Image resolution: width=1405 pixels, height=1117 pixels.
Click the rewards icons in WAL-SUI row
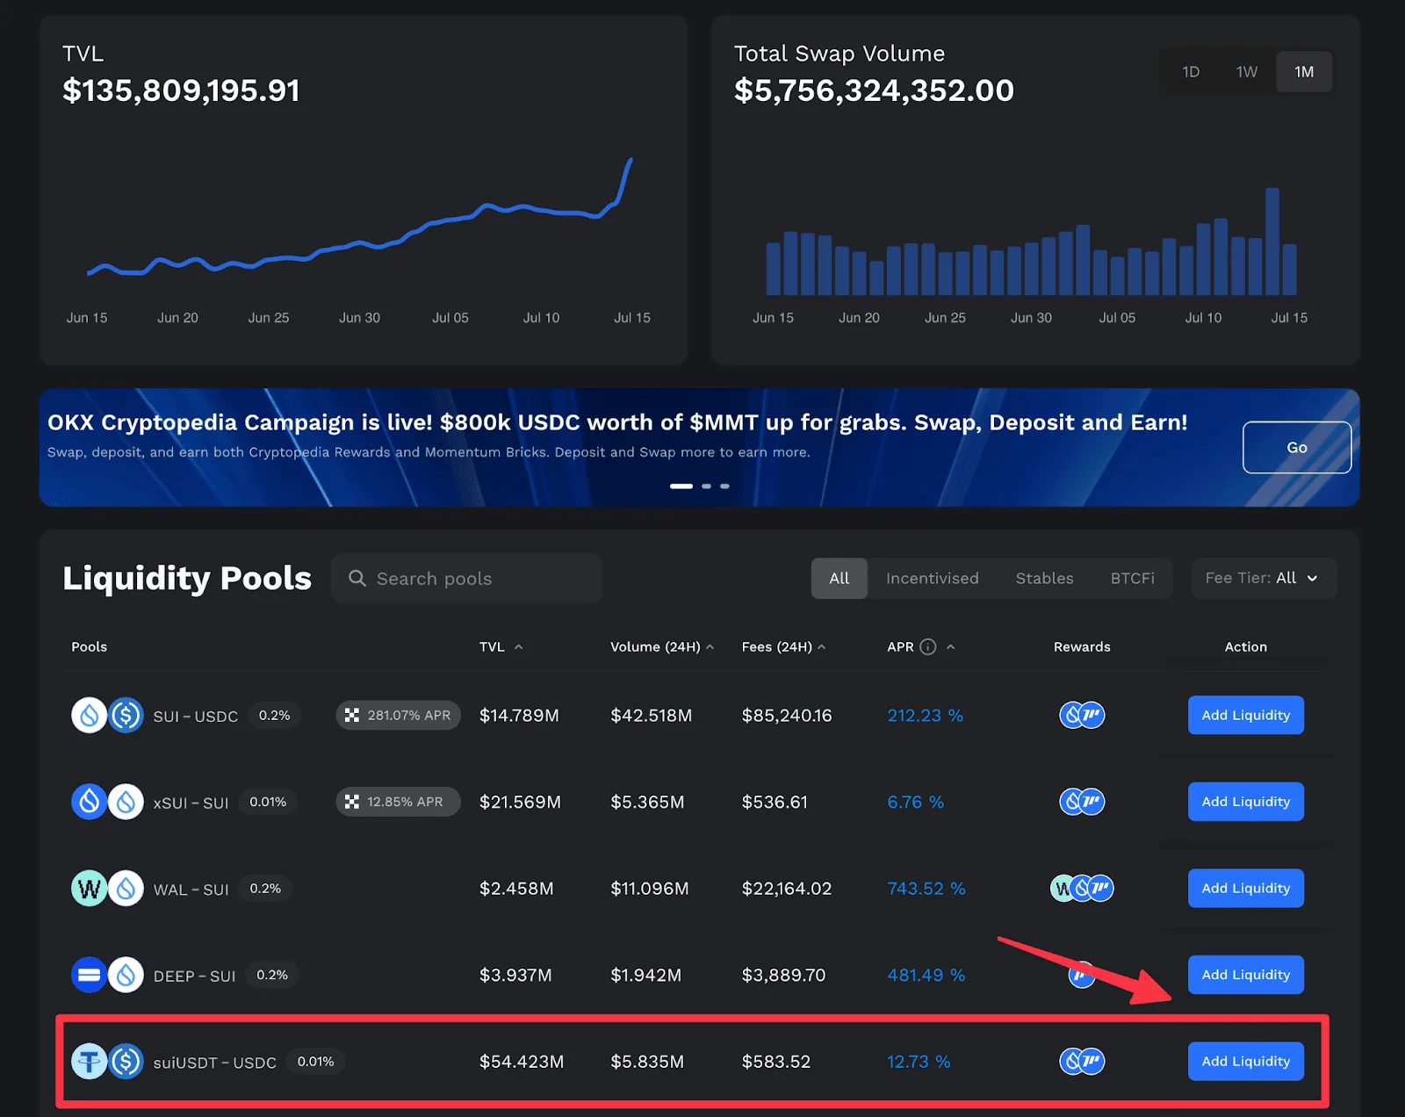point(1082,889)
